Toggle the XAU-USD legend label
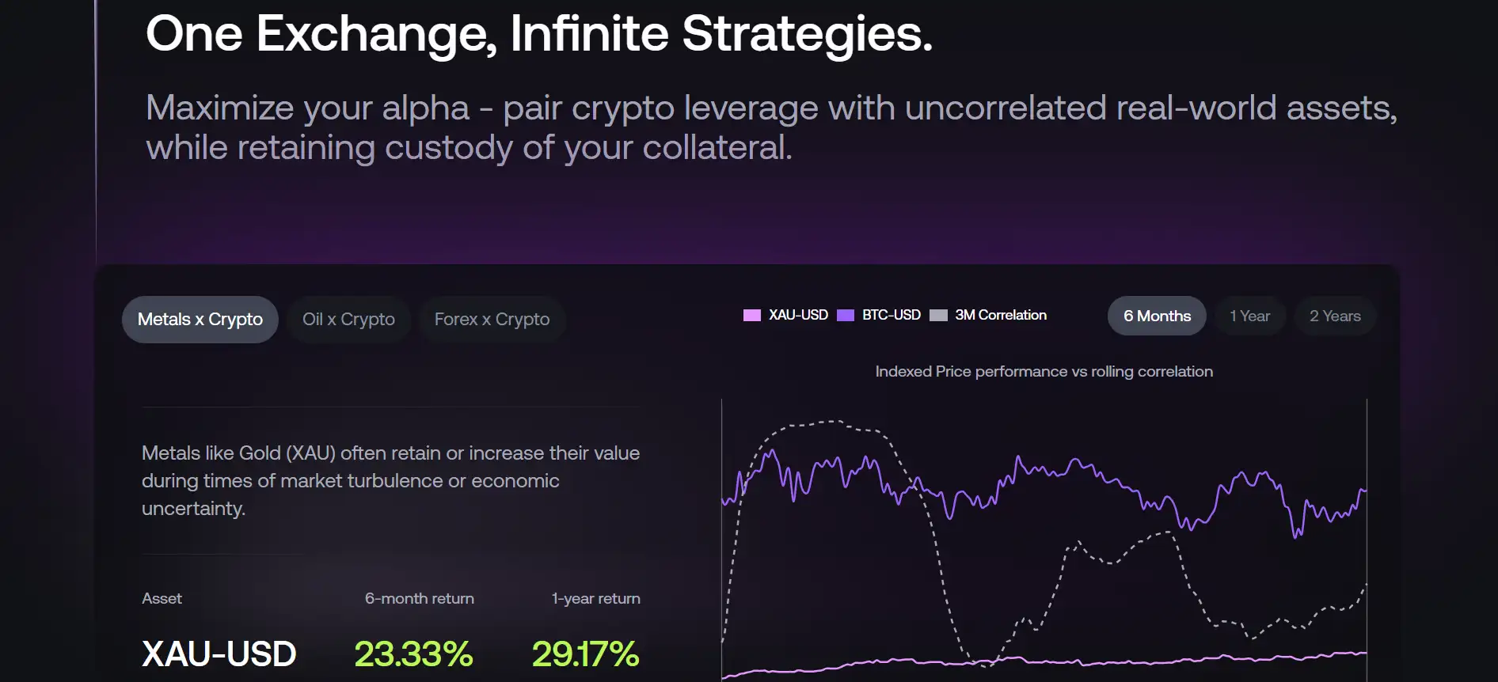The height and width of the screenshot is (682, 1498). point(798,315)
